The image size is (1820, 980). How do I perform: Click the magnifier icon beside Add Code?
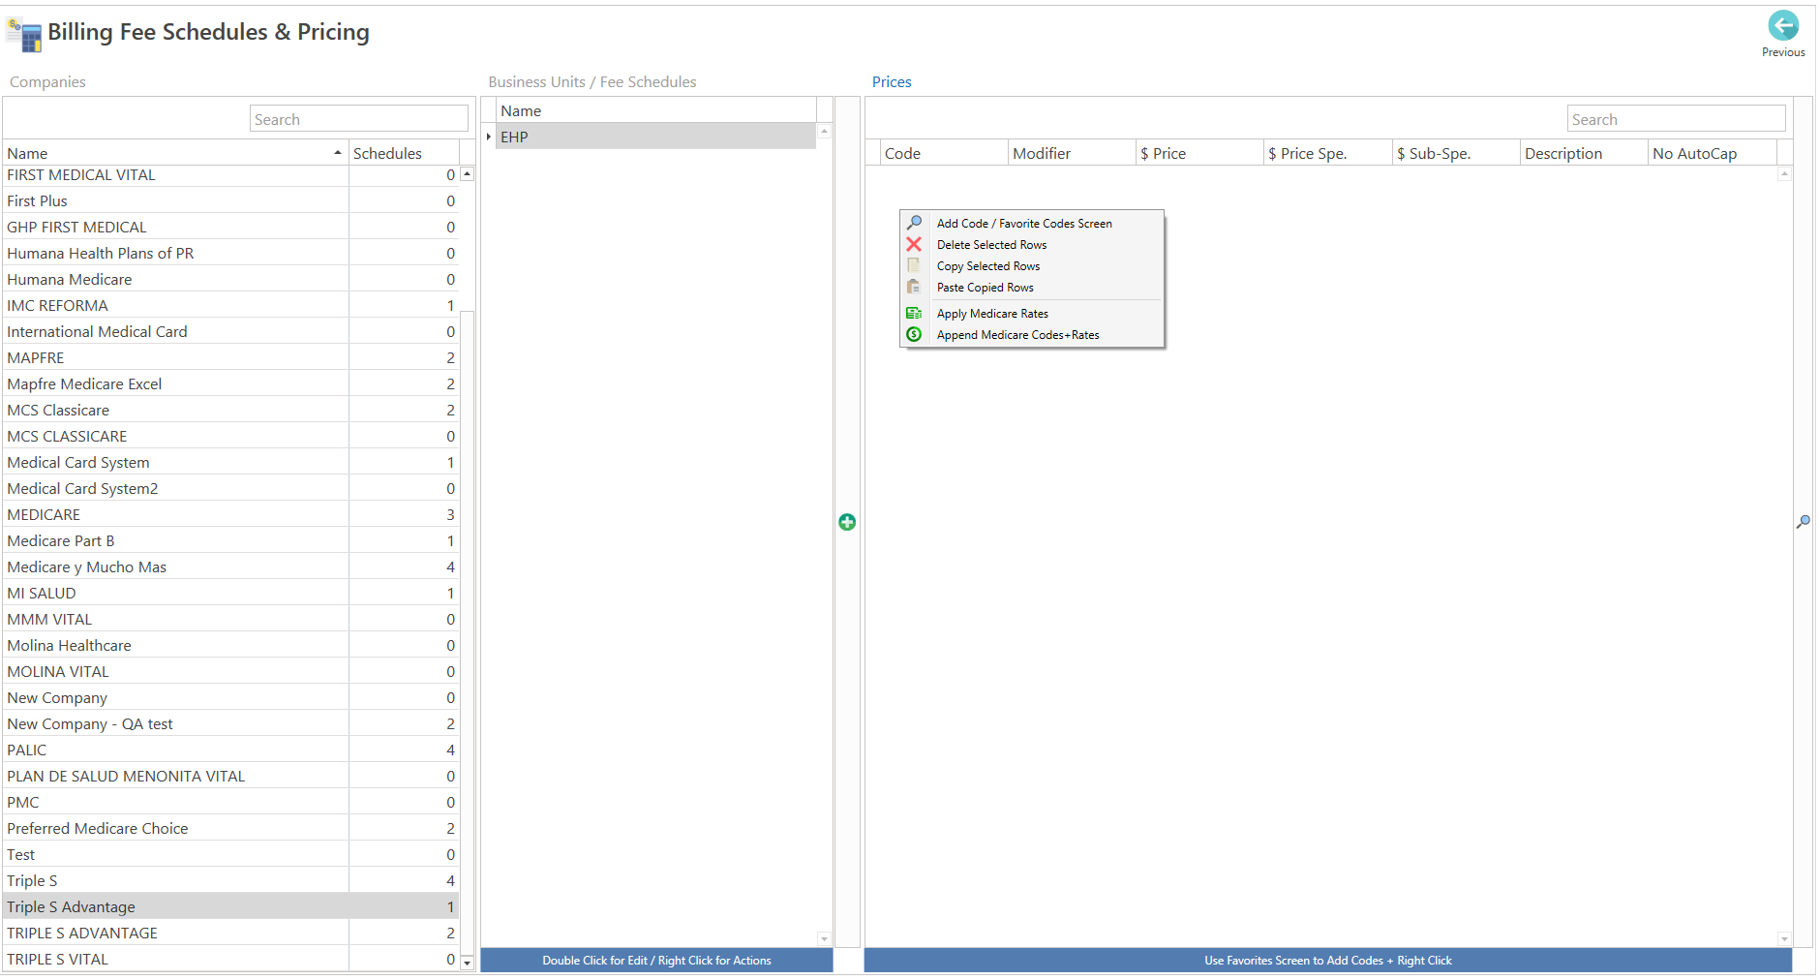914,223
